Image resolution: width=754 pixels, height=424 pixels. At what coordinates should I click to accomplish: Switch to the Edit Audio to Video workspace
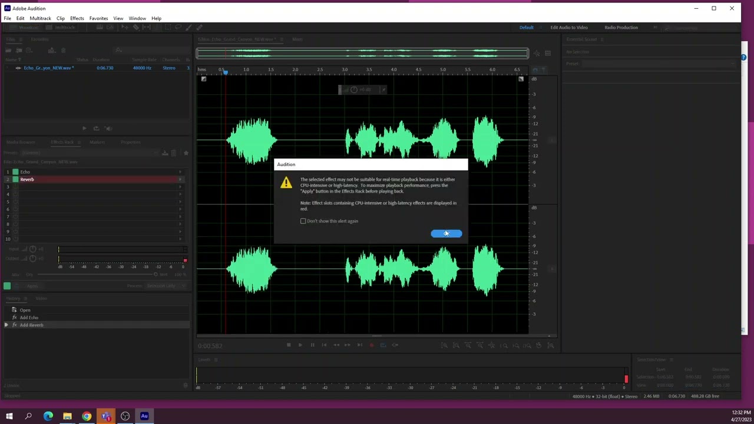569,28
